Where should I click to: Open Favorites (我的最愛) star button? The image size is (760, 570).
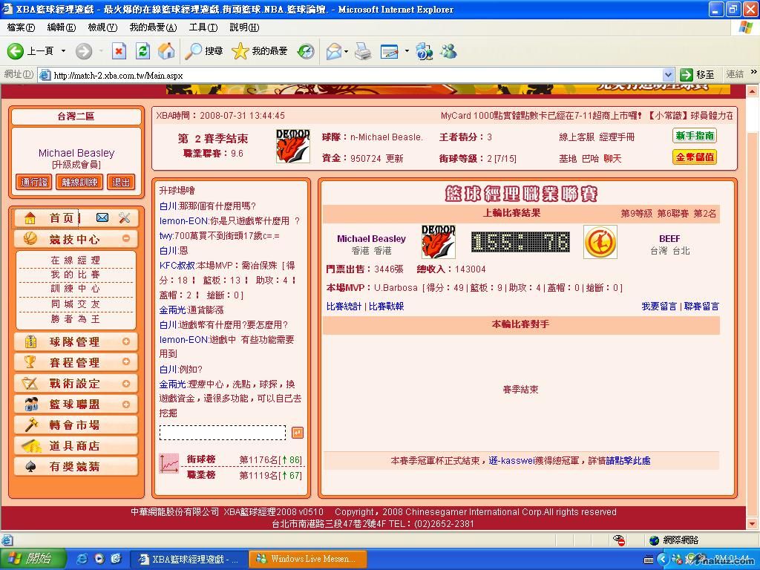259,51
